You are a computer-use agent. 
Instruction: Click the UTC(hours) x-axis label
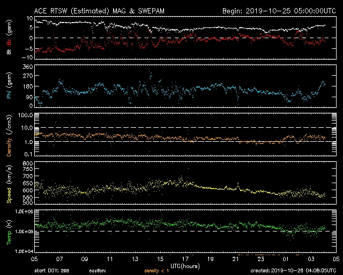click(185, 265)
